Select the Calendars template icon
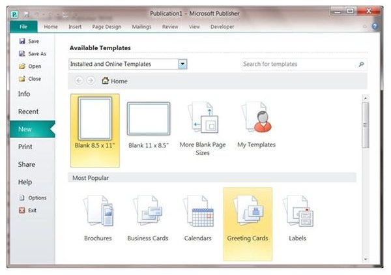The height and width of the screenshot is (275, 391). pyautogui.click(x=198, y=210)
